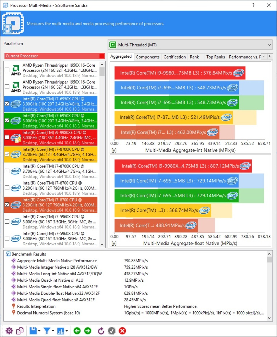
Task: Switch to the Components tab
Action: (148, 57)
